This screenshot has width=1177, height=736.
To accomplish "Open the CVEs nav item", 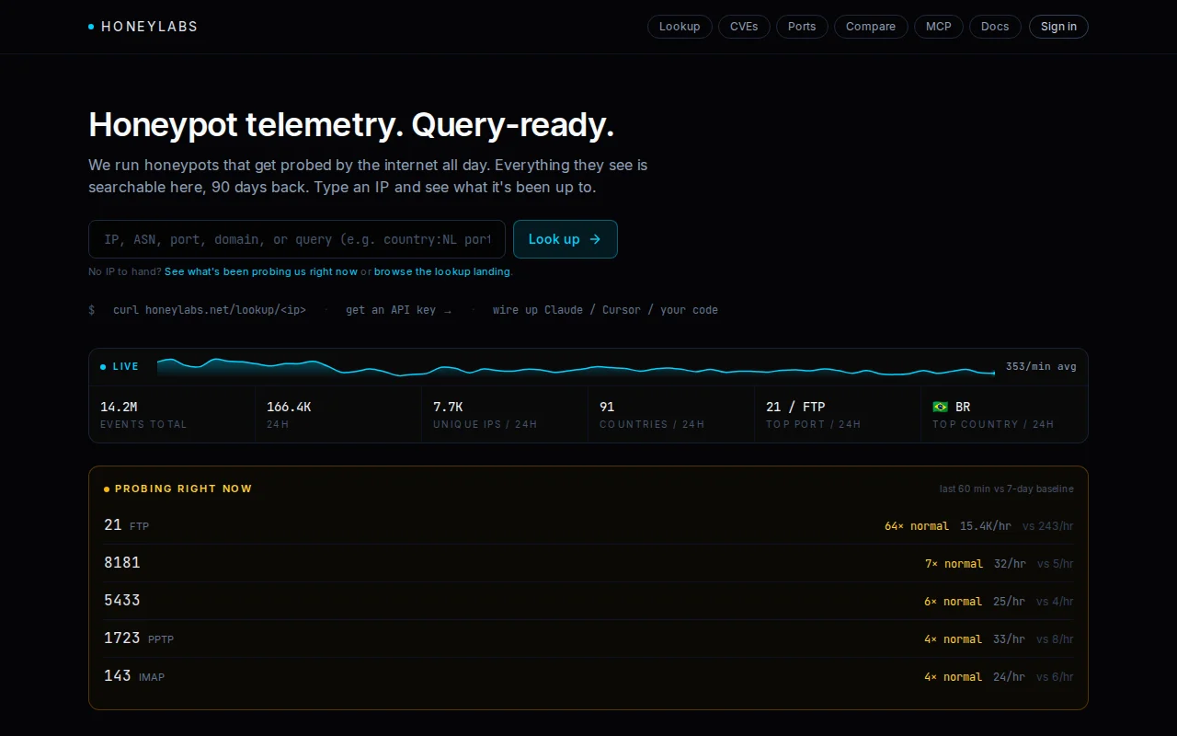I will [x=744, y=27].
